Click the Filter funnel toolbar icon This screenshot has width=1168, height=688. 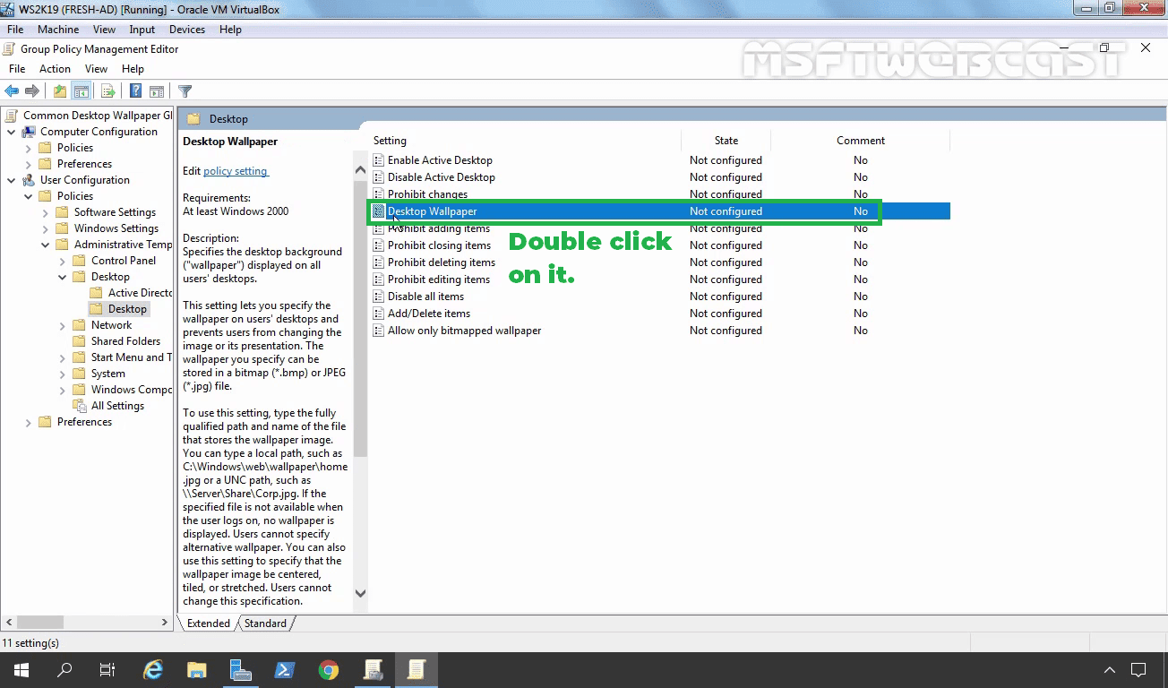pyautogui.click(x=185, y=90)
